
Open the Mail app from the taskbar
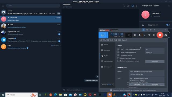[70, 95]
